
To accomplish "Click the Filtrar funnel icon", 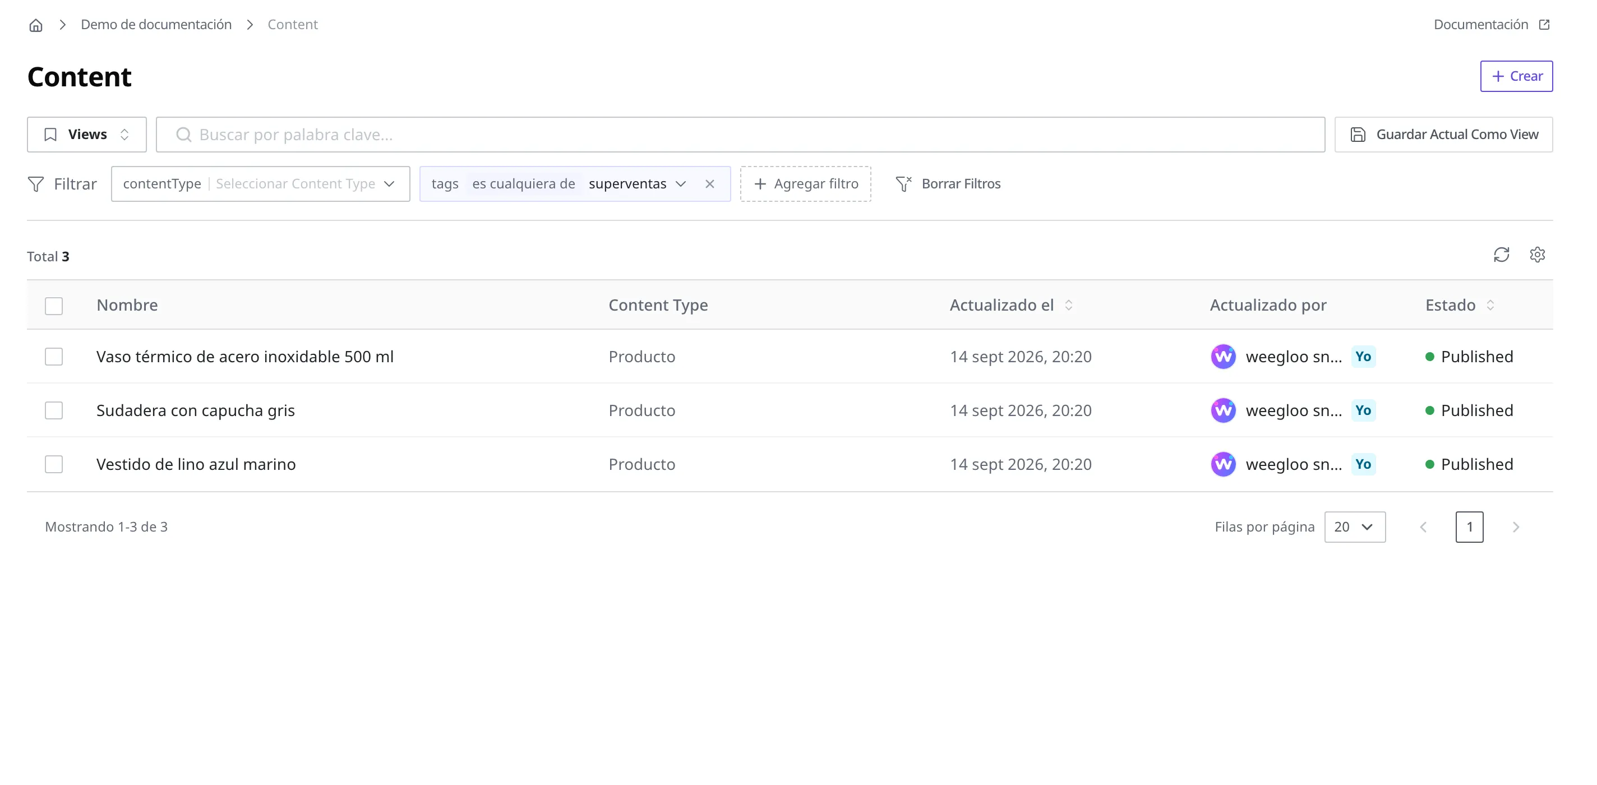I will tap(36, 184).
